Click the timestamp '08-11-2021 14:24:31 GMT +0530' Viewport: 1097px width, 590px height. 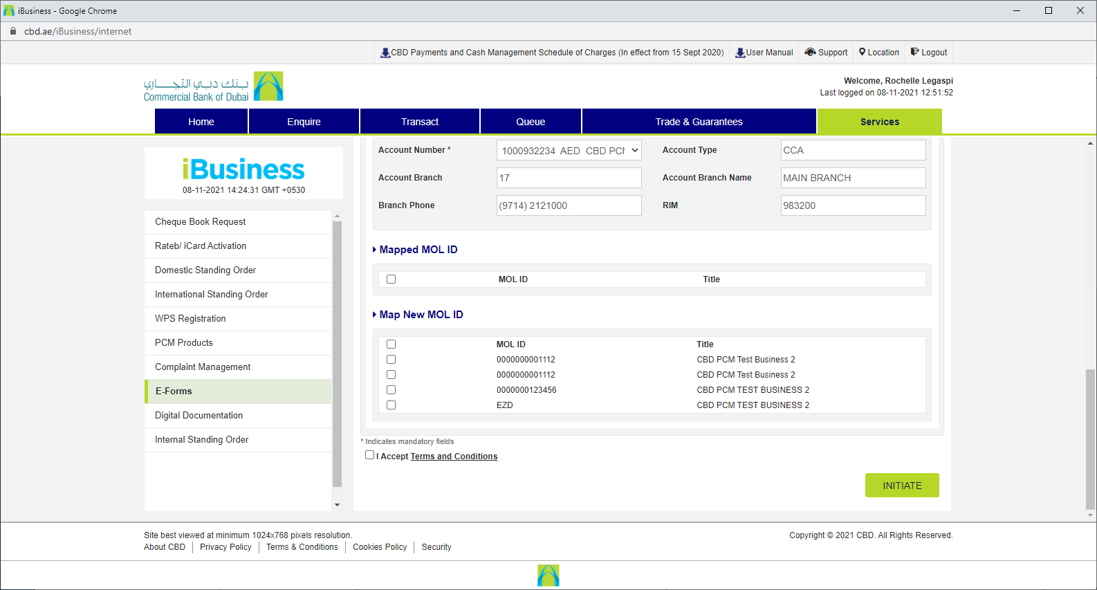point(243,190)
